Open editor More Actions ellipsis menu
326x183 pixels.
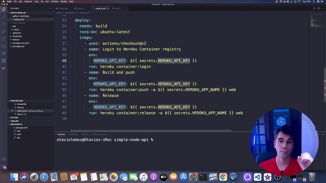click(322, 9)
